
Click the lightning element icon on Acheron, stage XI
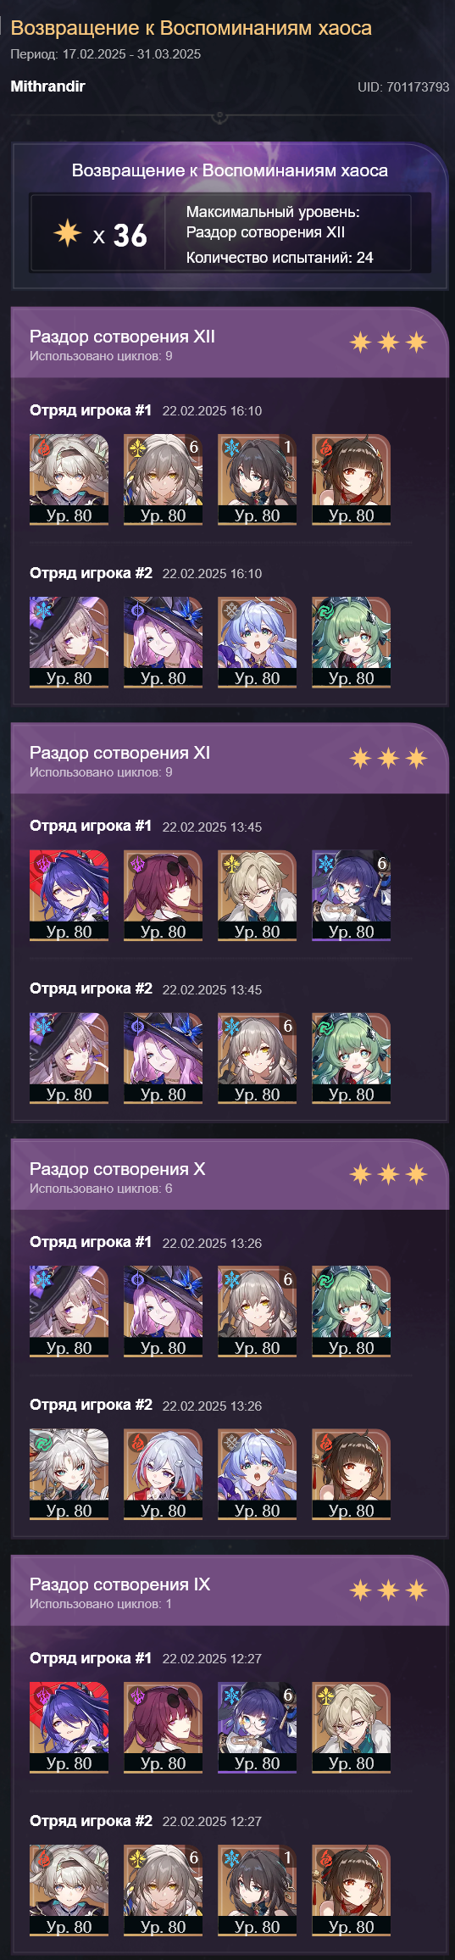41,864
